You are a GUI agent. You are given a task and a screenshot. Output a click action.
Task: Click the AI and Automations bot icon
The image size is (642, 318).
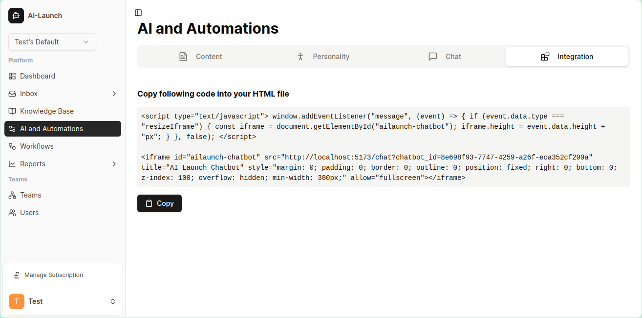click(12, 129)
